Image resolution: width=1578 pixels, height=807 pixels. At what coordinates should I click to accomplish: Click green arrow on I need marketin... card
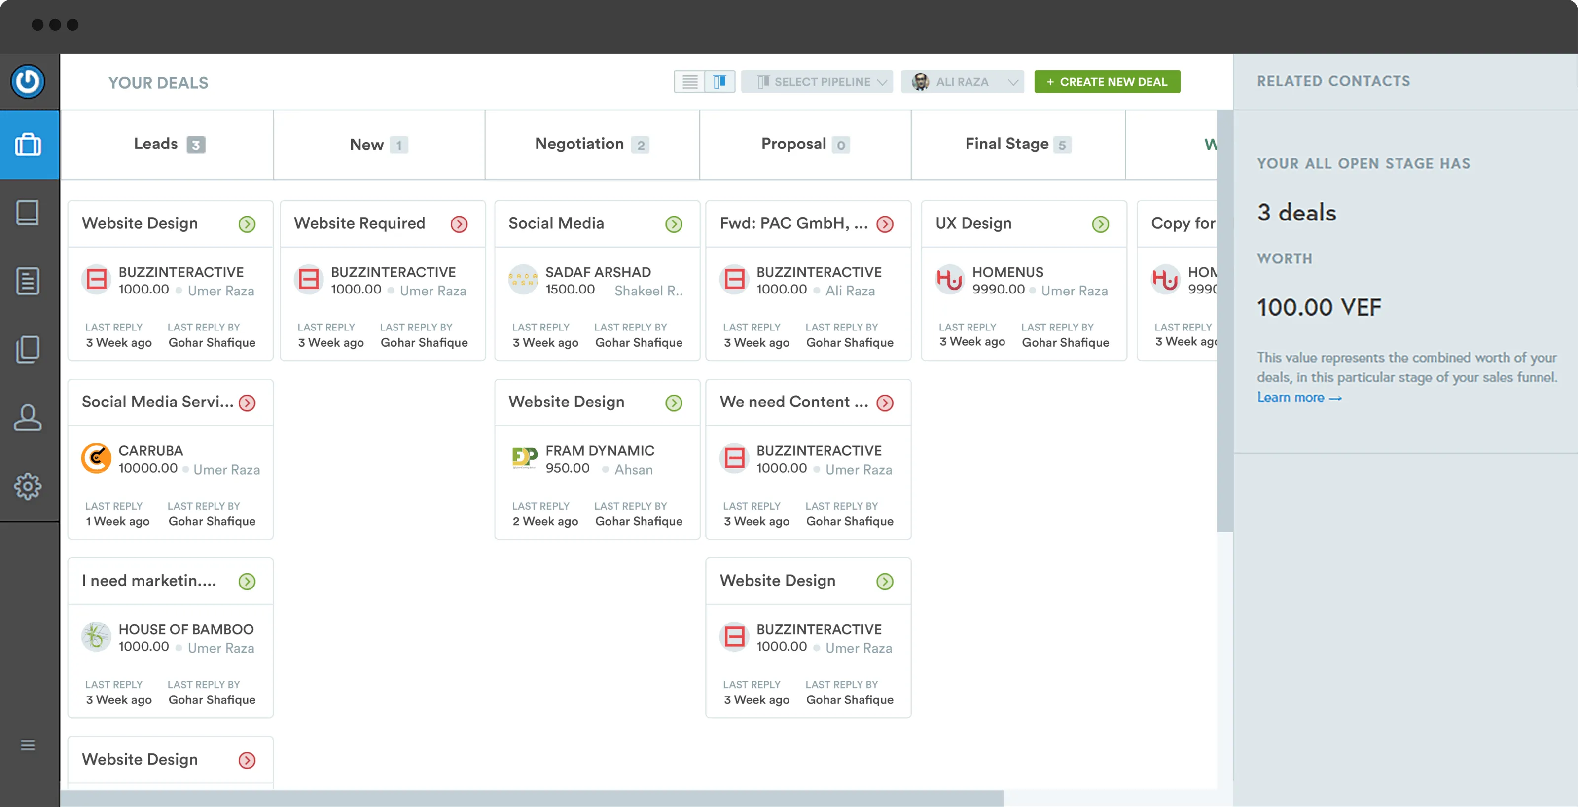click(x=247, y=582)
